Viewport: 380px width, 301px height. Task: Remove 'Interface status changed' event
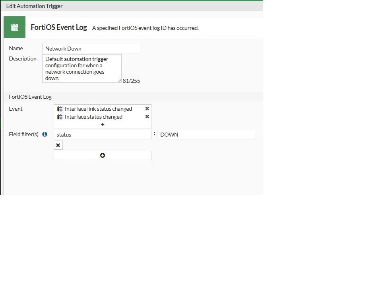(x=147, y=117)
